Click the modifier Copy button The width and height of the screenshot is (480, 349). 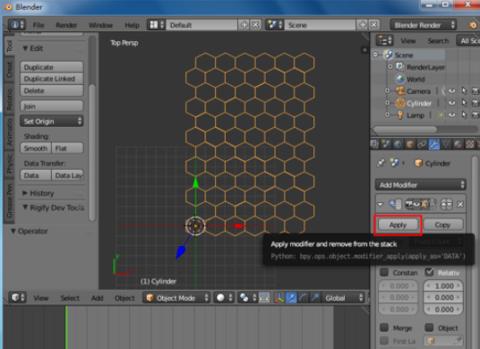pos(442,225)
